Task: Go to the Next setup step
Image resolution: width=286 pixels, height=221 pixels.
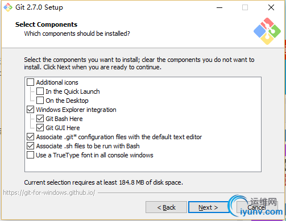Action: (208, 207)
